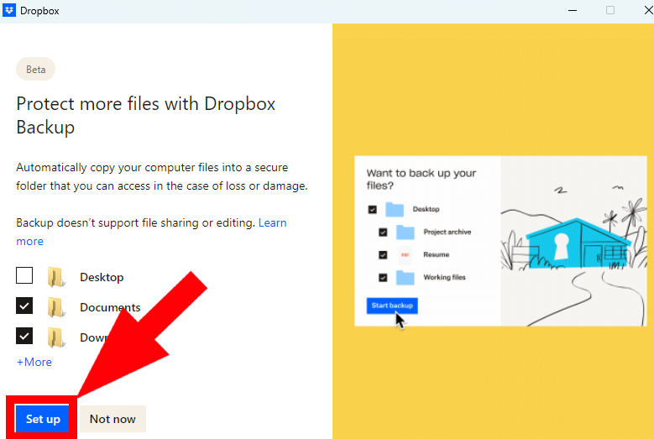Click the Documents folder icon
Image resolution: width=654 pixels, height=439 pixels.
(x=56, y=307)
